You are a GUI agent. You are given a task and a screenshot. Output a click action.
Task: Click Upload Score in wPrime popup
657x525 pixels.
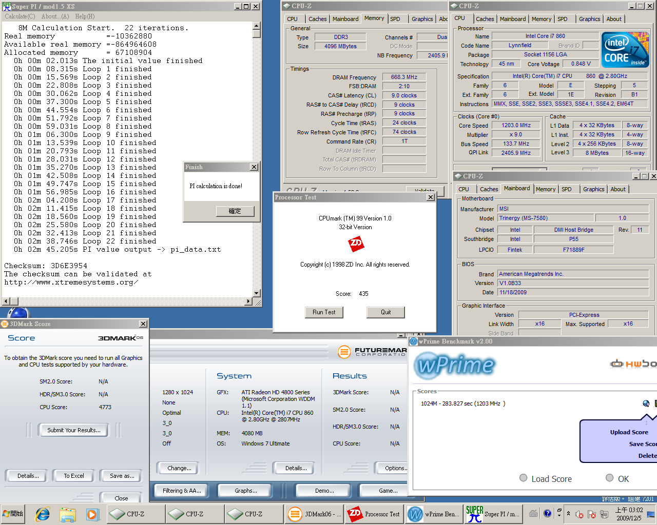tap(629, 432)
